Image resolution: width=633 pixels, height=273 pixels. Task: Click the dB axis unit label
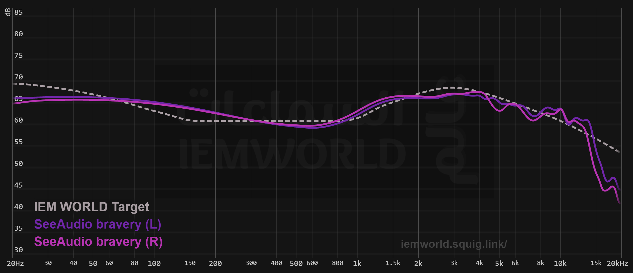click(x=8, y=12)
